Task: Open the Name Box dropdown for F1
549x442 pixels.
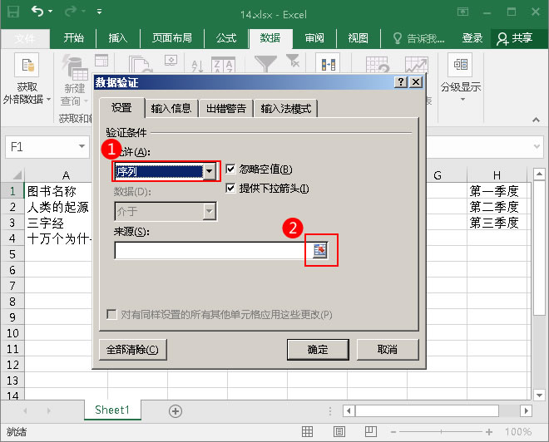Action: pos(82,146)
